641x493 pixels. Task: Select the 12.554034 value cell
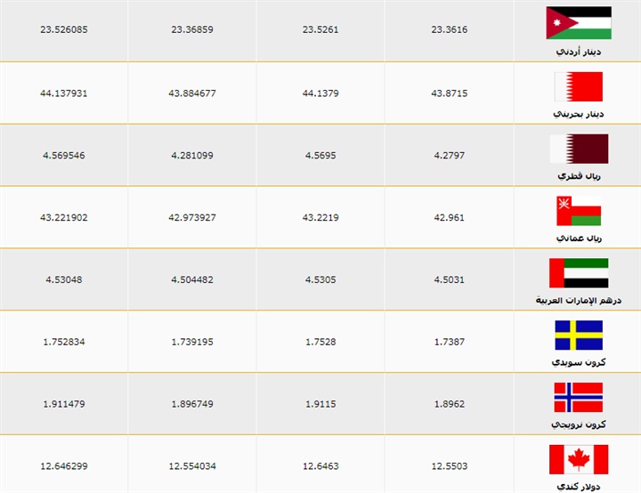point(191,465)
